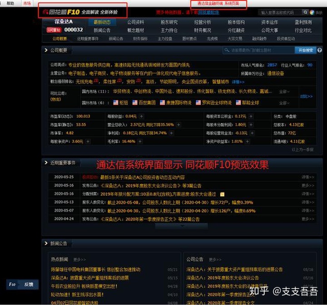Screen dimensions: 327x305
Task: Select the 行业对比 tab
Action: pyautogui.click(x=303, y=30)
